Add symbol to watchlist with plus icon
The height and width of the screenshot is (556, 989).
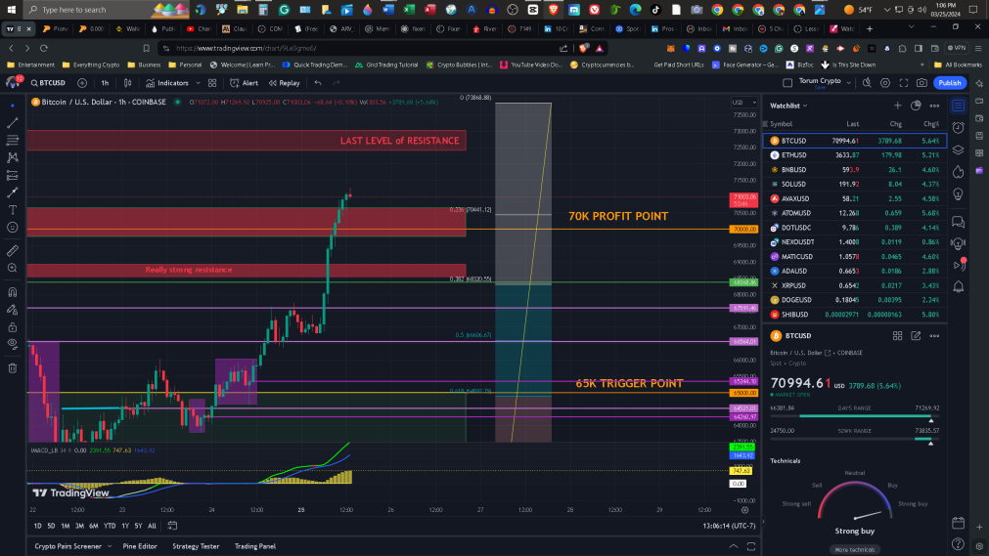898,106
